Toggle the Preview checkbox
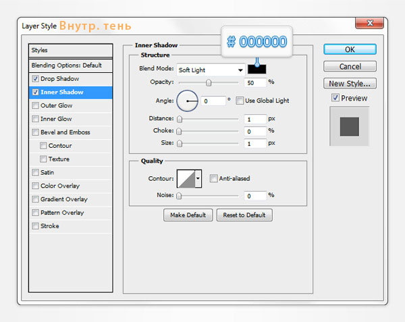The image size is (405, 322). (335, 98)
